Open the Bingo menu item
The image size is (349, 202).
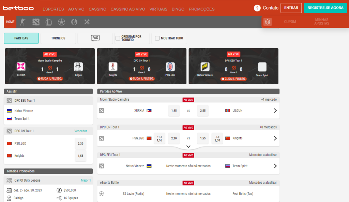pos(178,9)
